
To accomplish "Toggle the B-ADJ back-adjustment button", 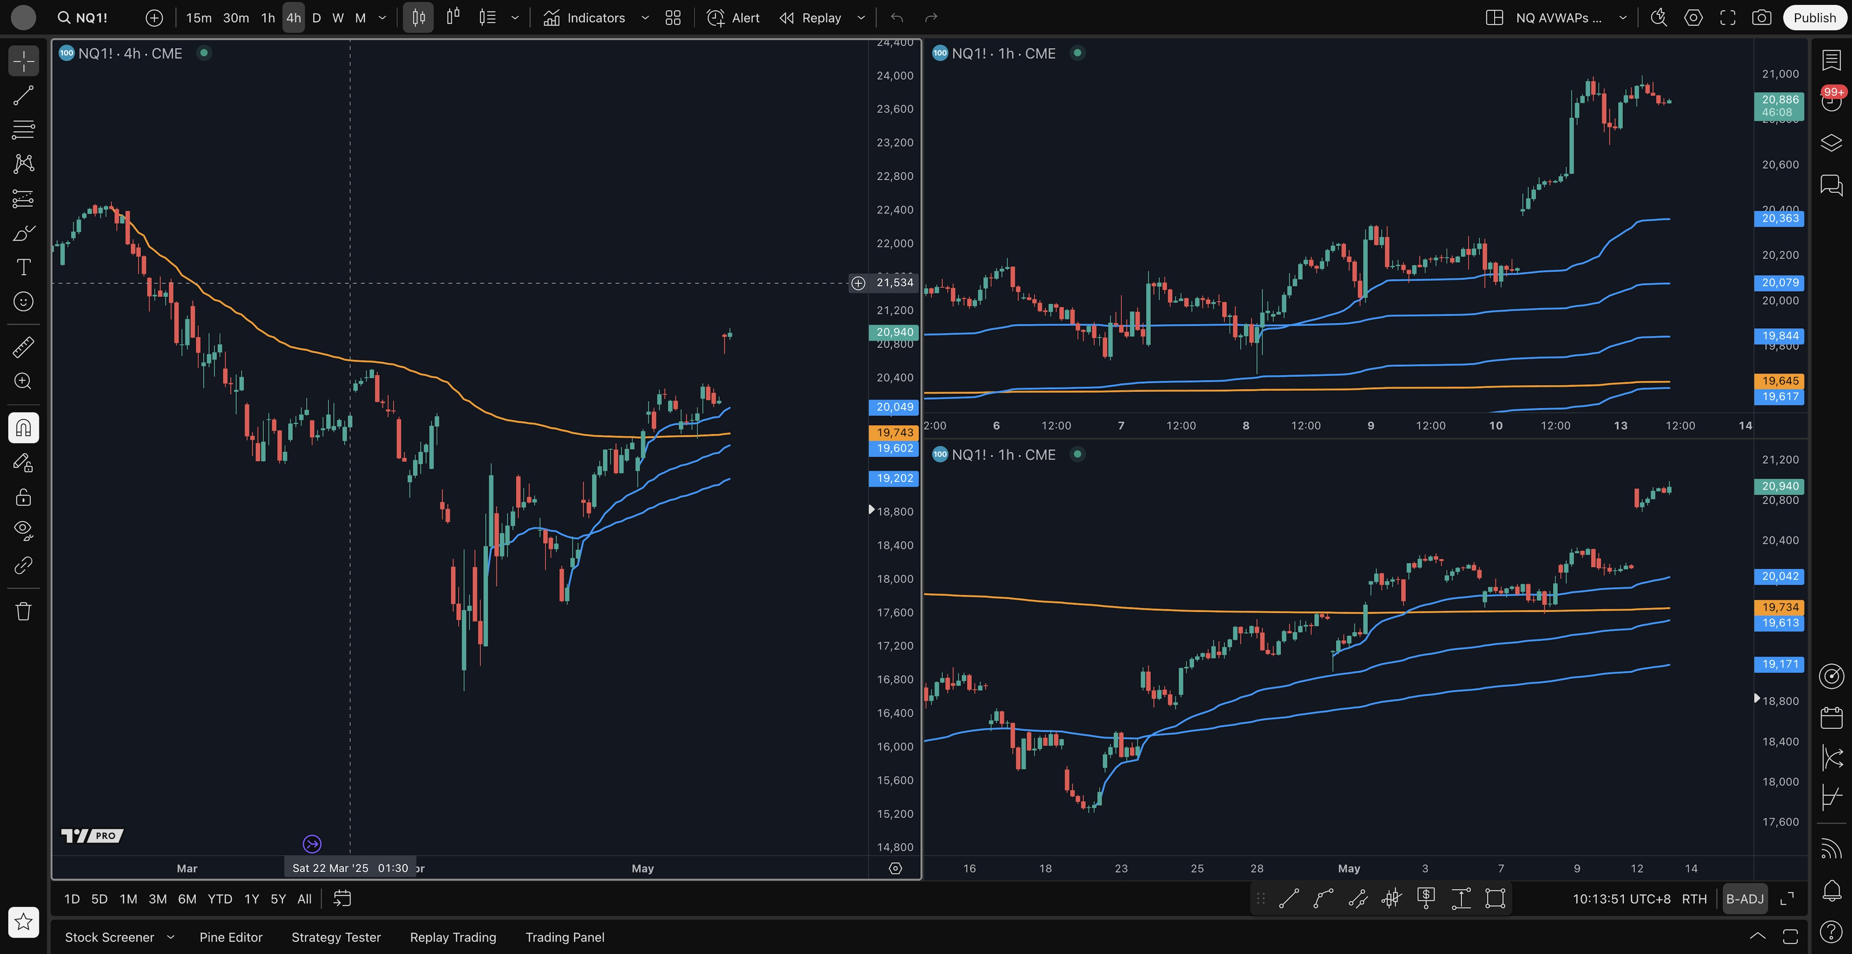I will click(1745, 899).
